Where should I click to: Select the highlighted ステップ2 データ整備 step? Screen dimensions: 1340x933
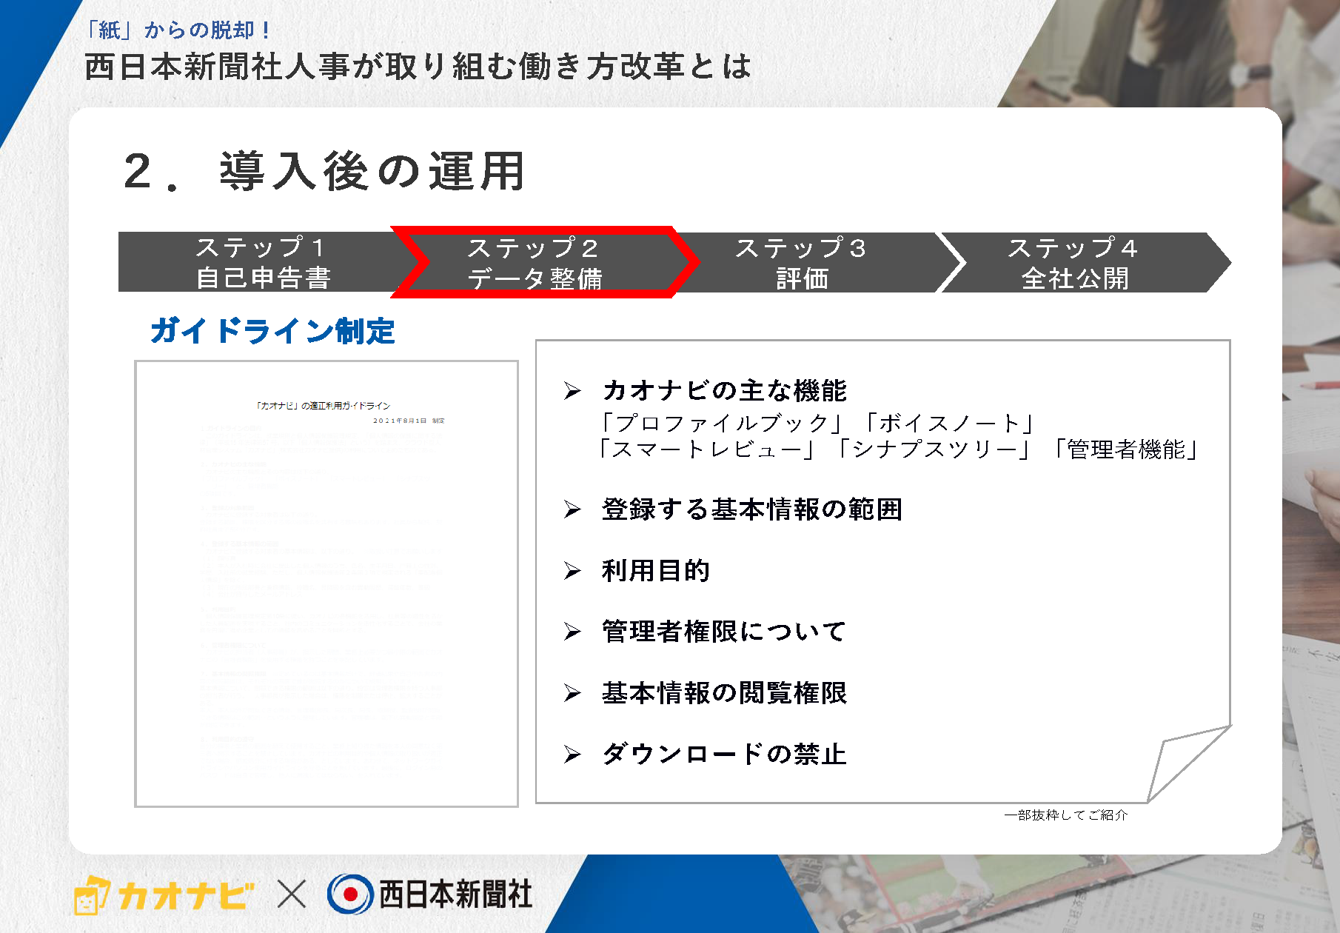click(x=544, y=262)
